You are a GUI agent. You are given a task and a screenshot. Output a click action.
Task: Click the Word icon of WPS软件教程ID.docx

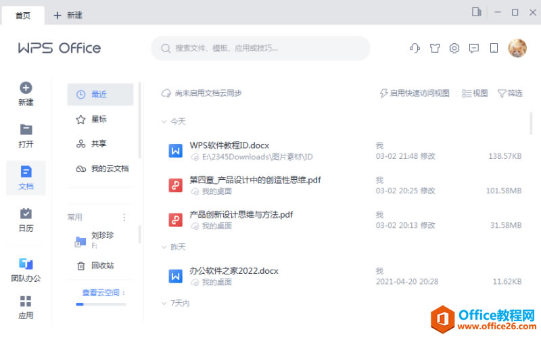click(x=175, y=151)
